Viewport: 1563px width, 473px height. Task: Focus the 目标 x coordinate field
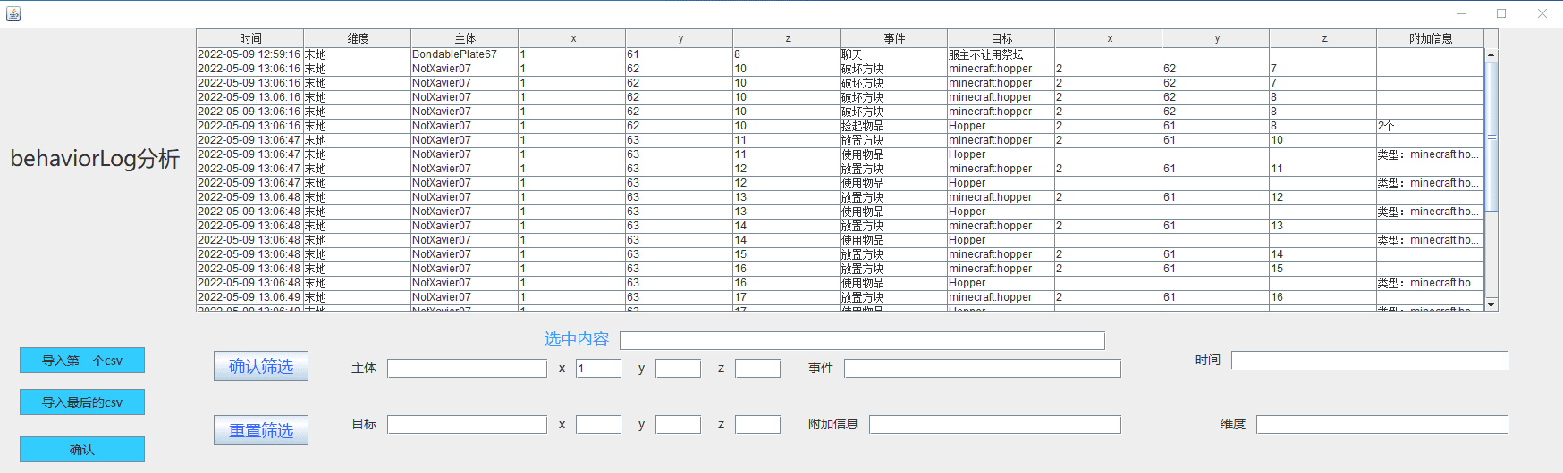[x=598, y=424]
